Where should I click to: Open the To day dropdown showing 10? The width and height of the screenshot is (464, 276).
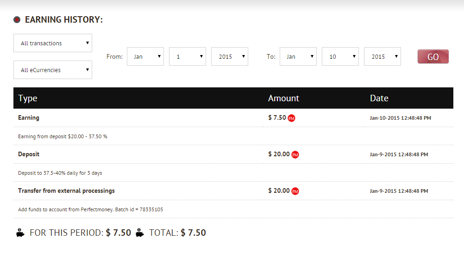pos(340,56)
